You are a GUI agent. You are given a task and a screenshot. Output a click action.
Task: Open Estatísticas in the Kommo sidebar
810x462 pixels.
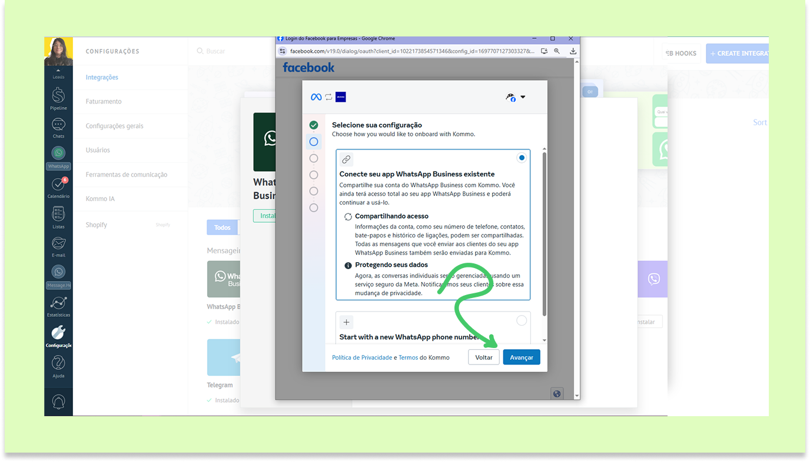click(58, 307)
